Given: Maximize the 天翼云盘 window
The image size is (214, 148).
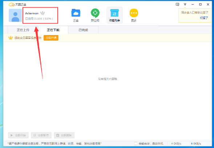Looking at the screenshot, I should point(200,4).
